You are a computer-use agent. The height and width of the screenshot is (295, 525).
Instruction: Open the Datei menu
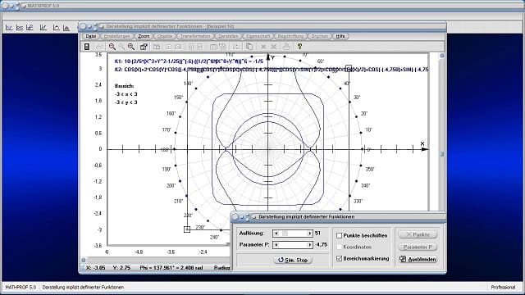(x=90, y=36)
